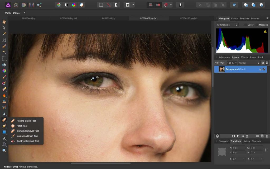Viewport: 270px width, 169px height.
Task: Toggle Background layer visibility checkbox
Action: 264,69
